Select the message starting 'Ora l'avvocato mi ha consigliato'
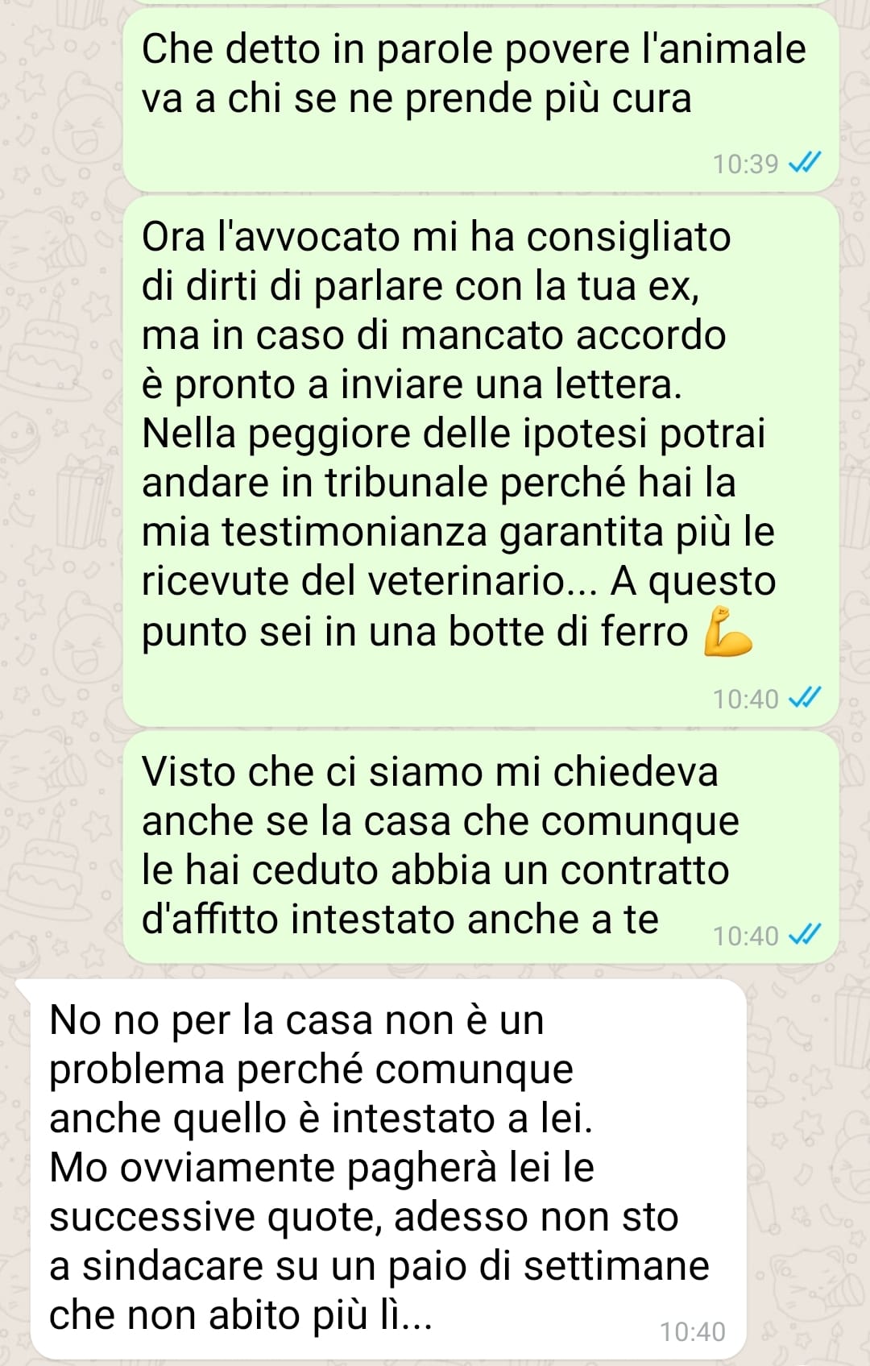 (x=481, y=462)
